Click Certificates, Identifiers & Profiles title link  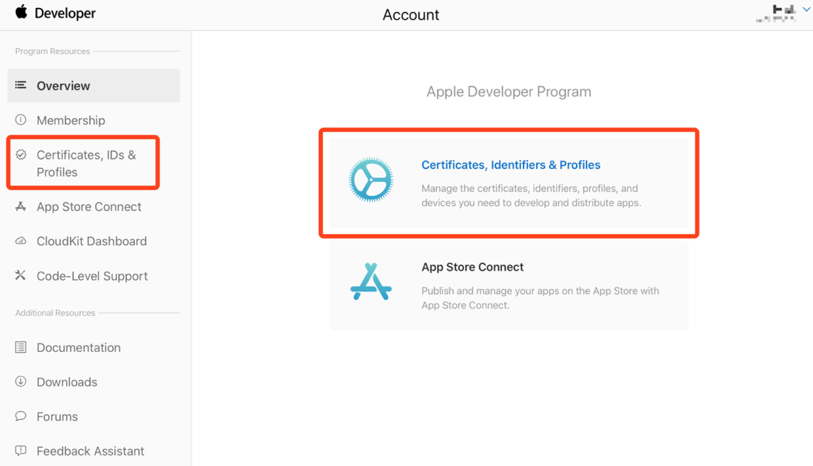click(x=511, y=165)
